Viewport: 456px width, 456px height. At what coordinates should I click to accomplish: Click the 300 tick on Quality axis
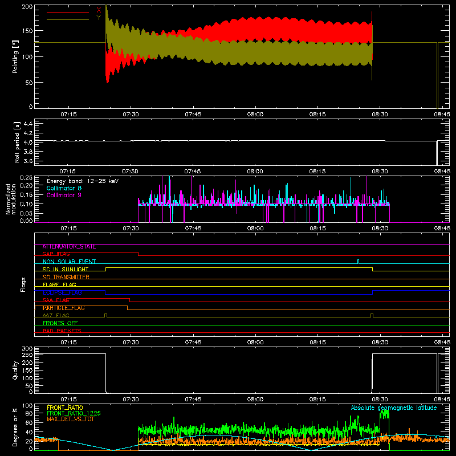27,349
